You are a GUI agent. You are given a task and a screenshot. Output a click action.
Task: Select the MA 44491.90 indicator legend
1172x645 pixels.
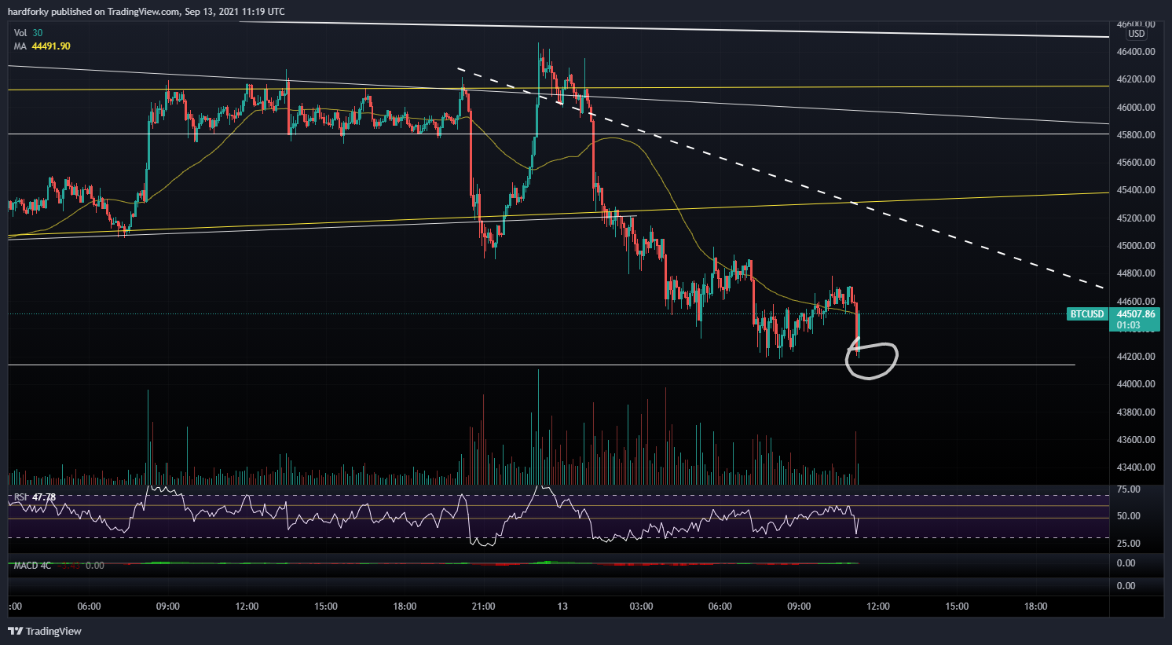(42, 46)
